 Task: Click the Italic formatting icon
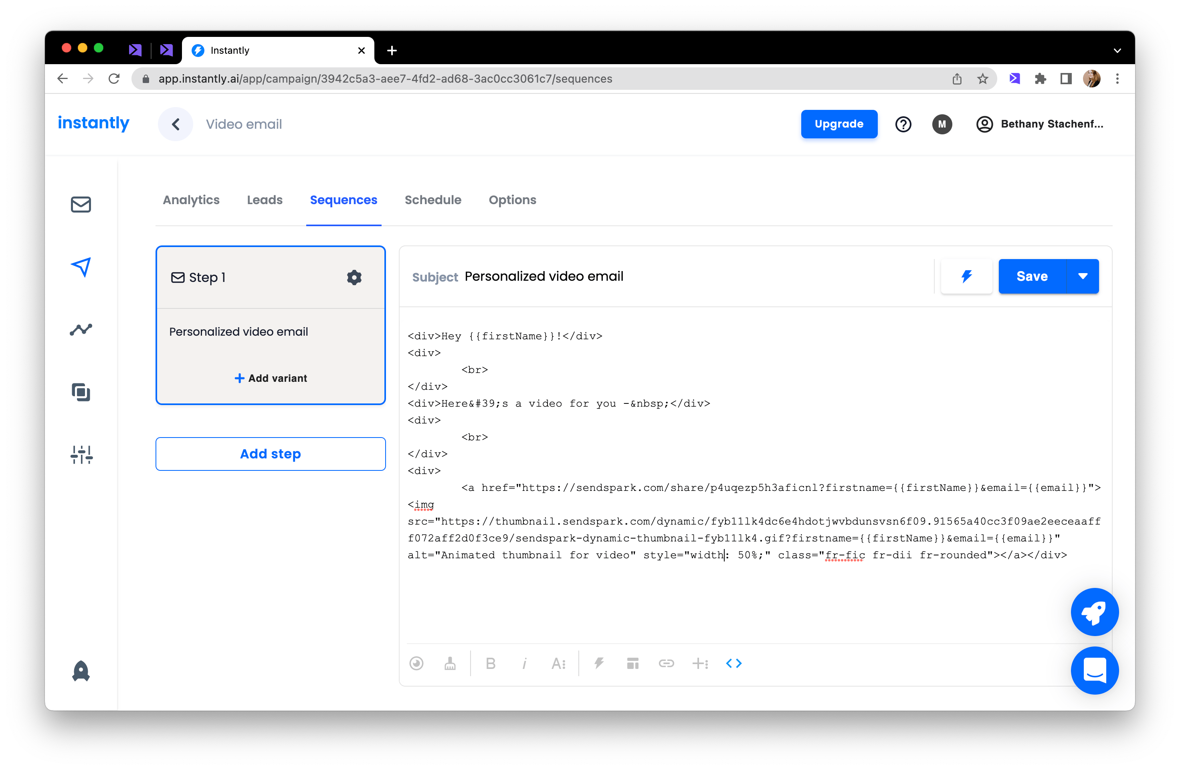click(524, 663)
